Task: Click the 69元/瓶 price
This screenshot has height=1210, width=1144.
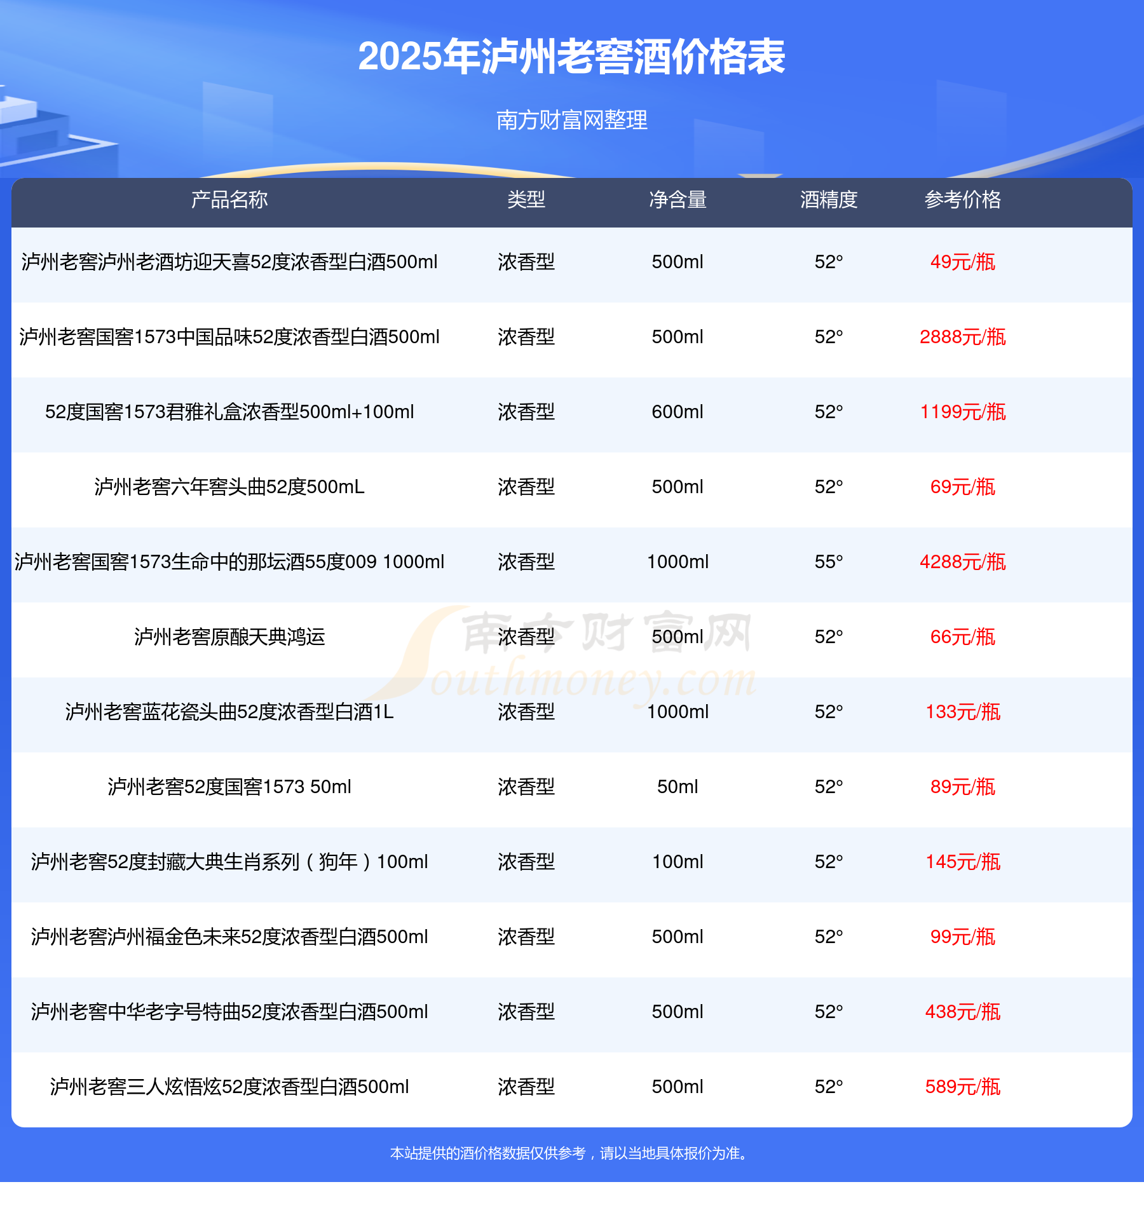Action: click(x=963, y=487)
